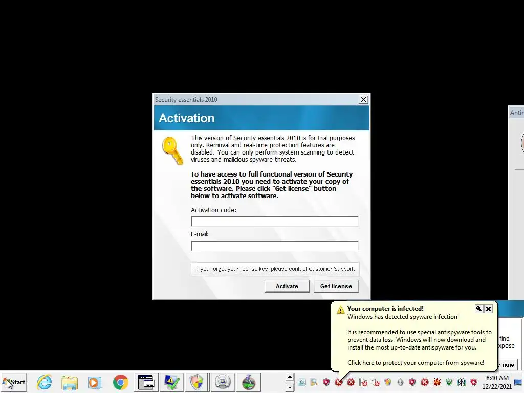Switch to the overlapping windows taskbar button
Viewport: 524px width, 393px height.
click(146, 382)
